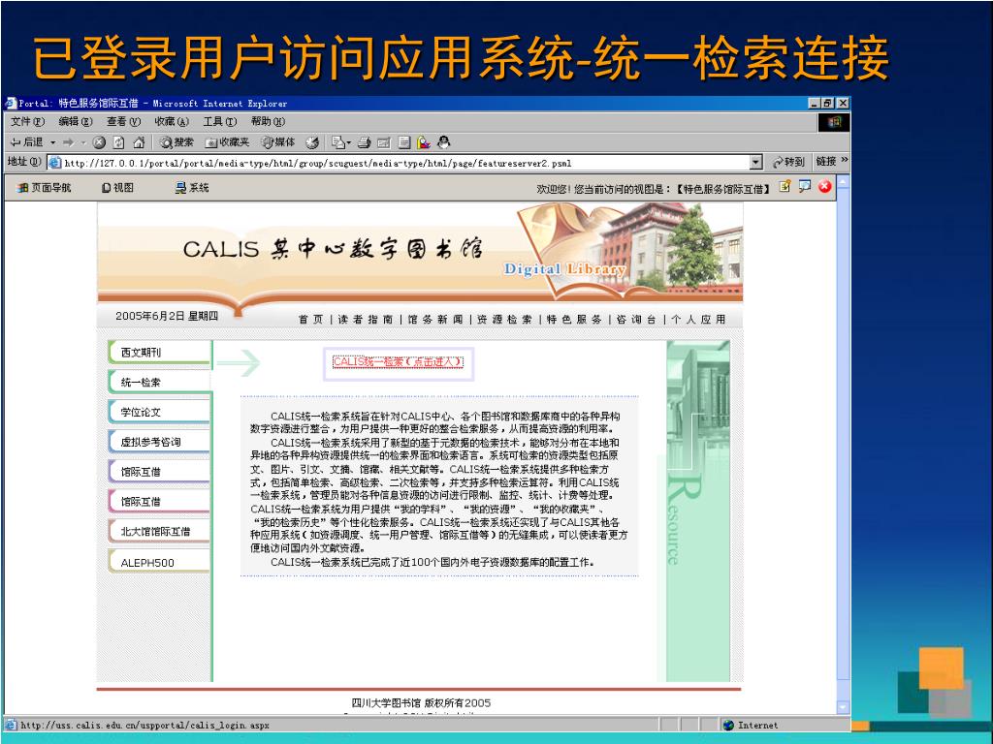Open the Forward button history dropdown arrow
Viewport: 993px width, 744px height.
click(83, 142)
